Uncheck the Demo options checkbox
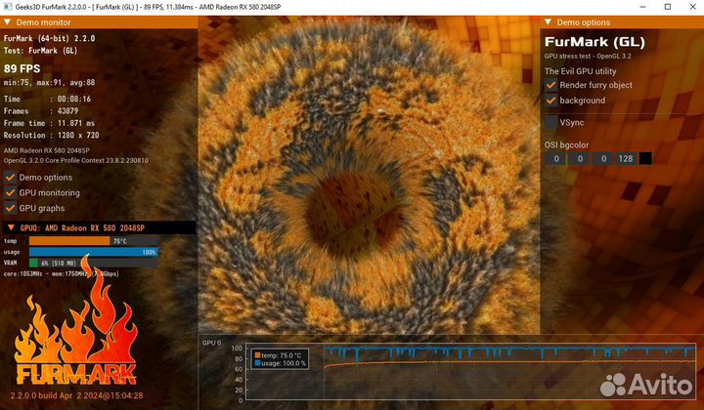The height and width of the screenshot is (410, 704). coord(11,178)
